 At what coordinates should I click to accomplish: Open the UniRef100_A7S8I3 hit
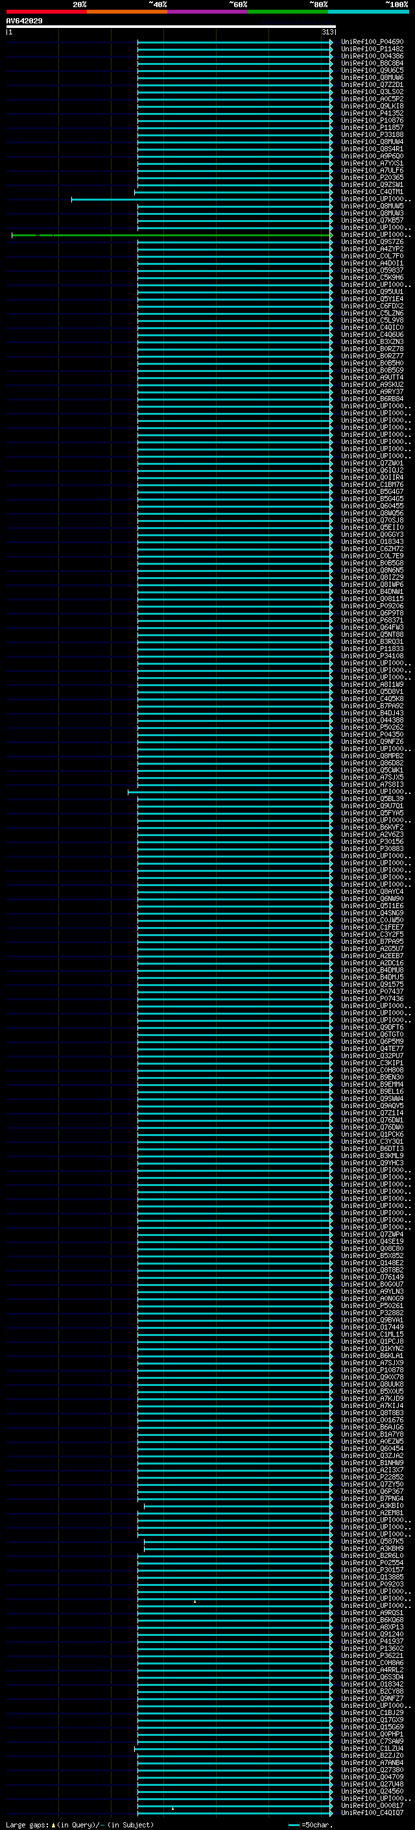coord(372,784)
